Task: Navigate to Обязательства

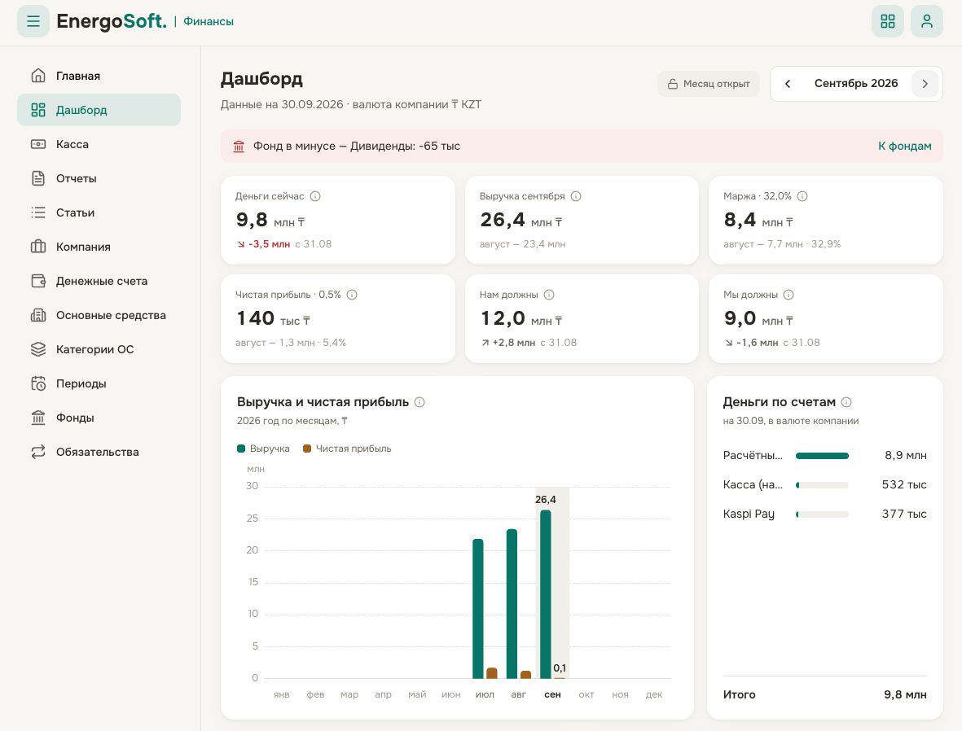Action: click(99, 452)
